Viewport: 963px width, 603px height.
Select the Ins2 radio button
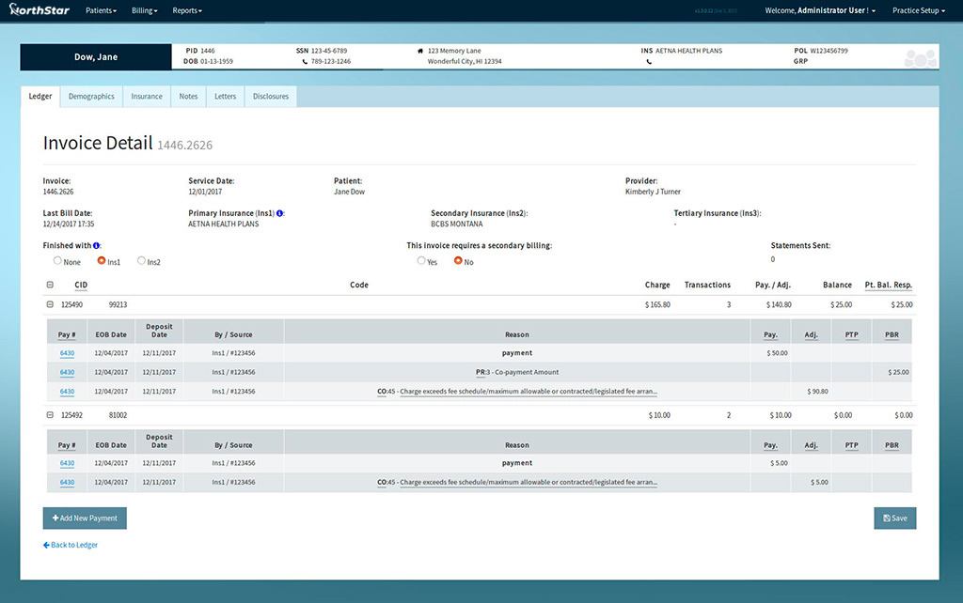pos(142,261)
